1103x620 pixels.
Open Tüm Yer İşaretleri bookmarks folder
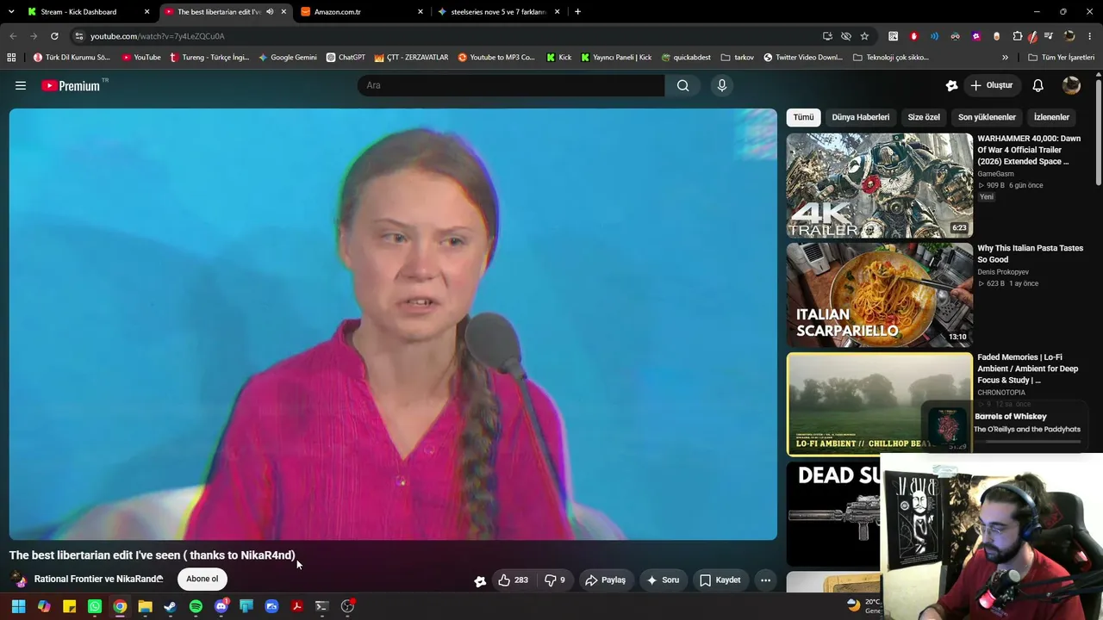click(x=1062, y=58)
